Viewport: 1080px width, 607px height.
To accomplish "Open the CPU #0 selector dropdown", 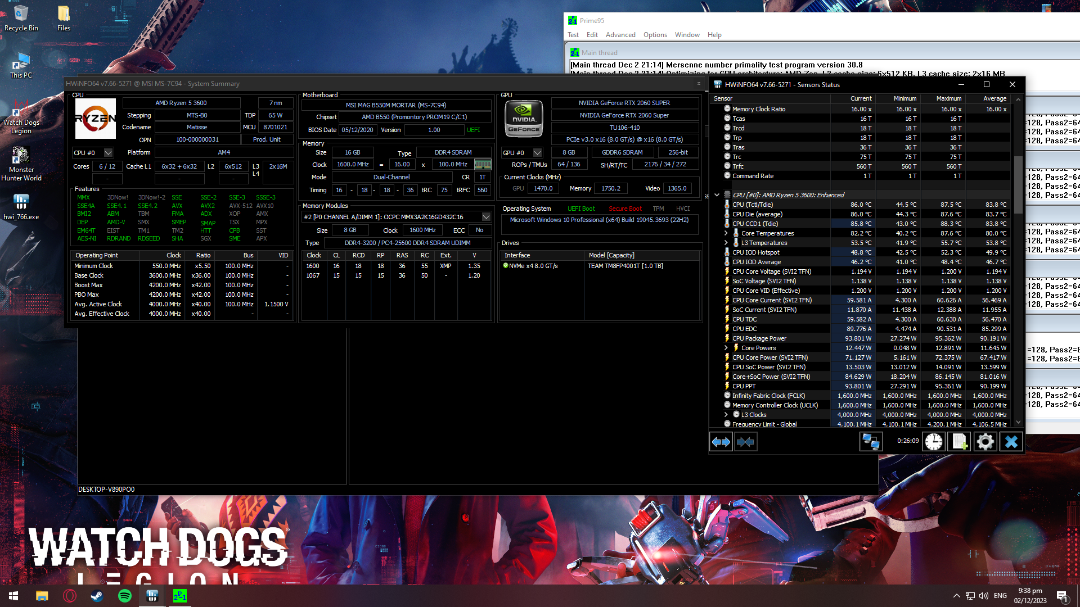I will coord(93,152).
